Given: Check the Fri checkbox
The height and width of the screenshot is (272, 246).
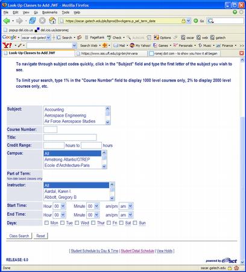Looking at the screenshot, I should point(109,222).
